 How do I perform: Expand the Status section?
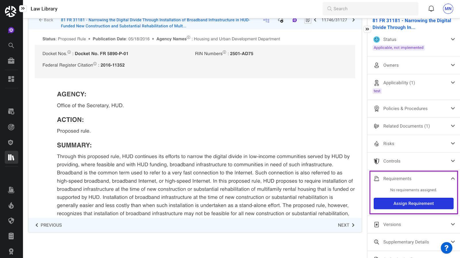[453, 39]
